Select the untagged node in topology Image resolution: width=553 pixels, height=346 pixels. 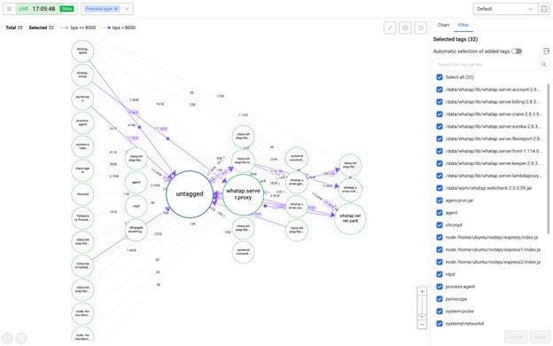[x=190, y=193]
